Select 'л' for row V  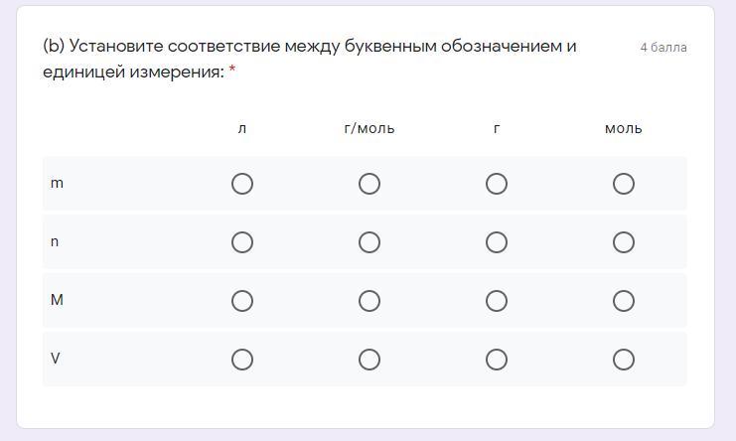(242, 360)
